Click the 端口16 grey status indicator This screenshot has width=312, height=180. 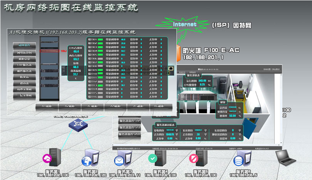[100, 97]
